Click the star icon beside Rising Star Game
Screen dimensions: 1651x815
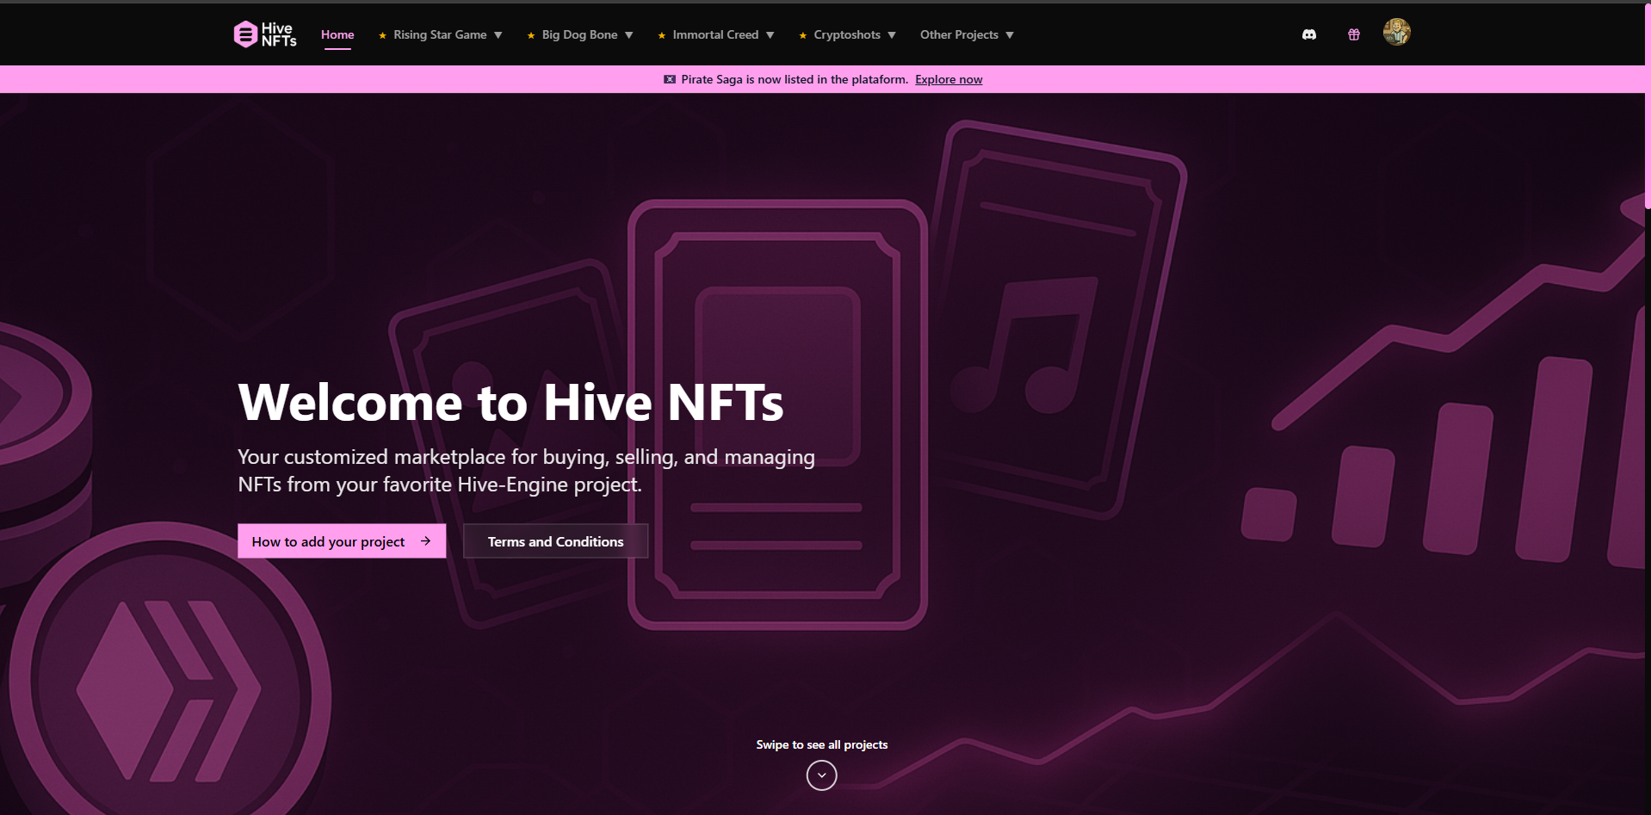[382, 35]
